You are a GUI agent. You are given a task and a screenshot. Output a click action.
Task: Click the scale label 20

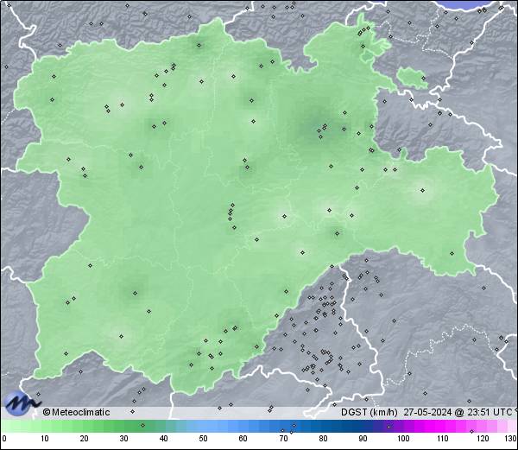pos(85,439)
